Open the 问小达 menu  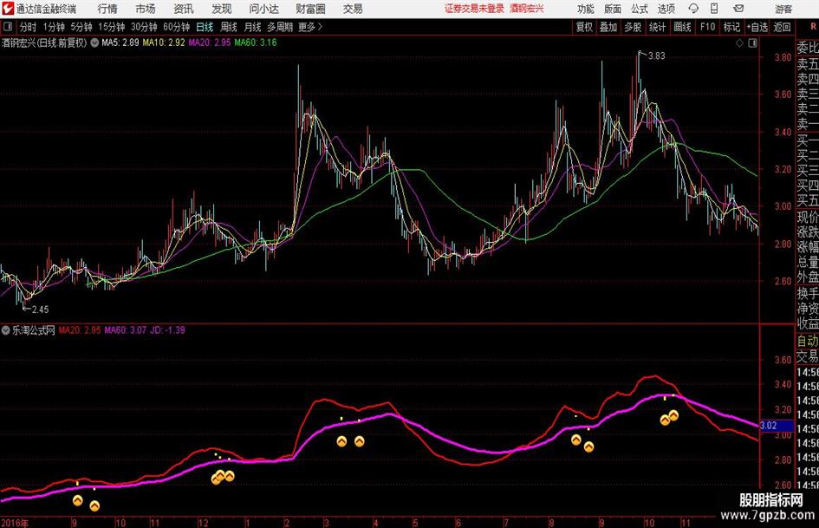pos(263,9)
